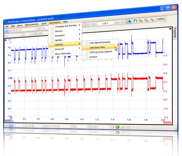Minimize the PicoScope window
This screenshot has height=156, width=182.
pos(163,9)
